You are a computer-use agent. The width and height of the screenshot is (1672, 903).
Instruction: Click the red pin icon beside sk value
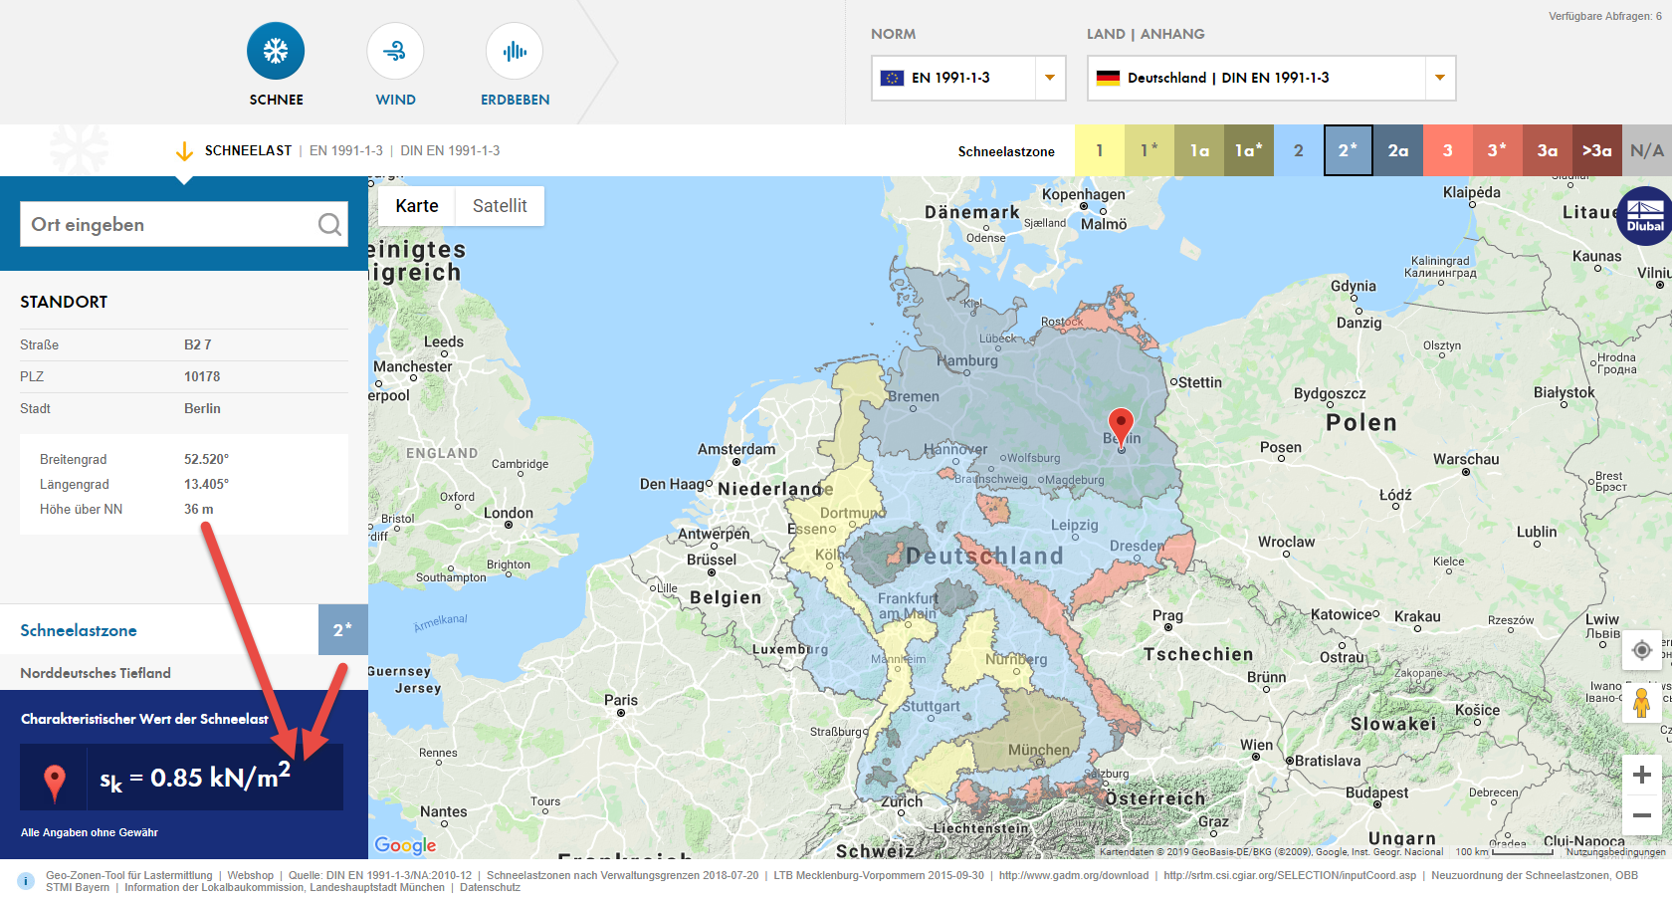55,784
